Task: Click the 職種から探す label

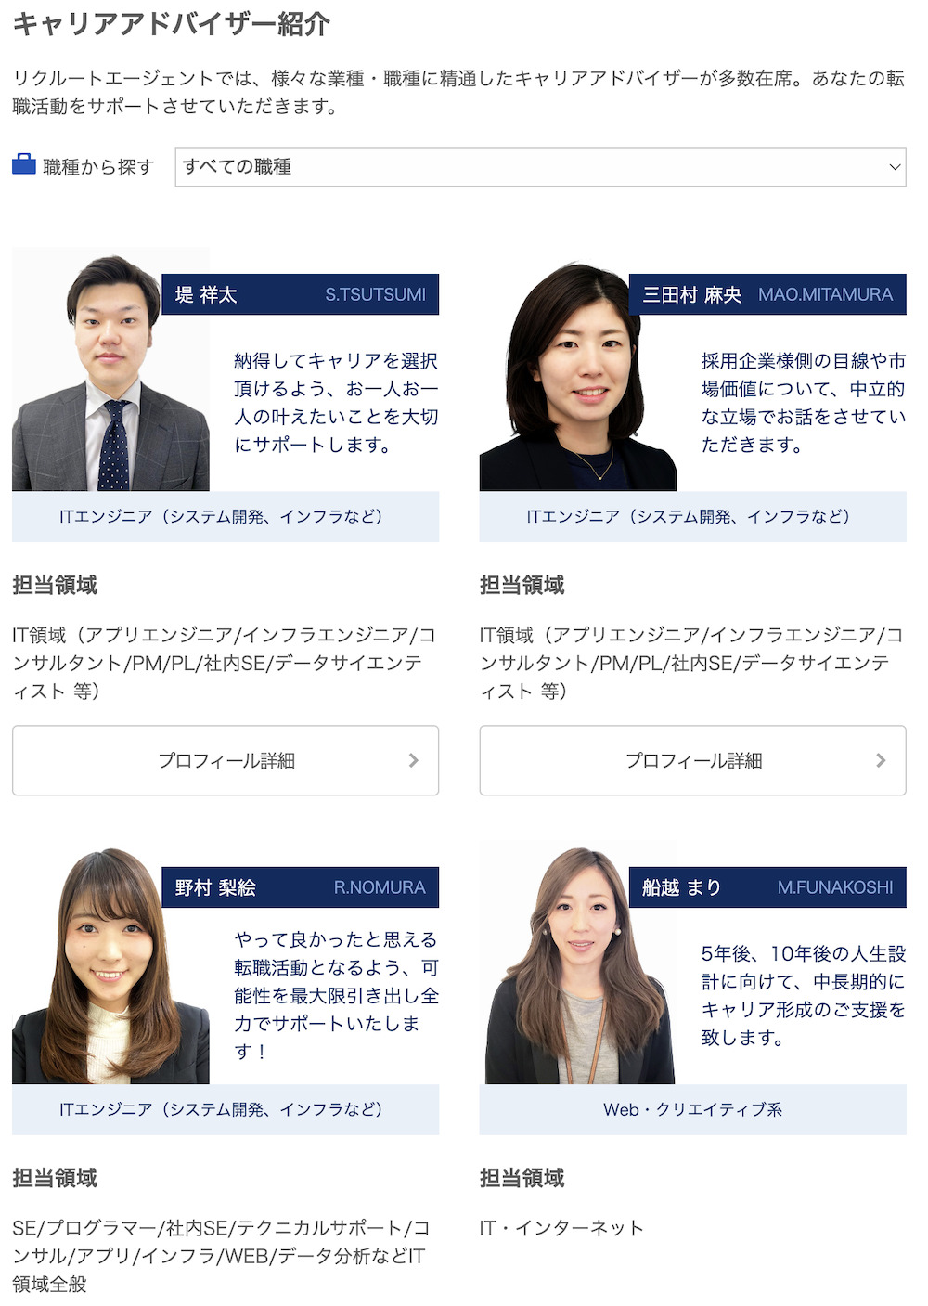Action: (98, 167)
